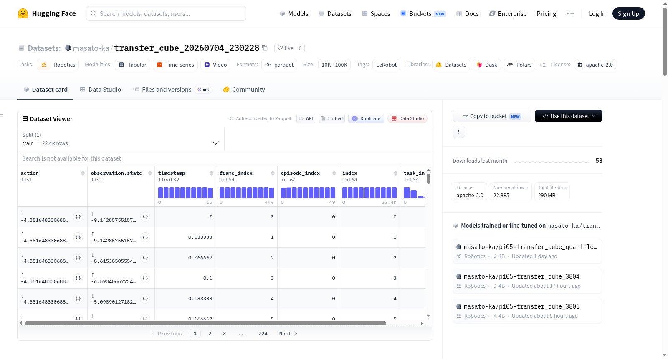Click the Polars library tag
This screenshot has height=359, width=668.
coord(519,65)
